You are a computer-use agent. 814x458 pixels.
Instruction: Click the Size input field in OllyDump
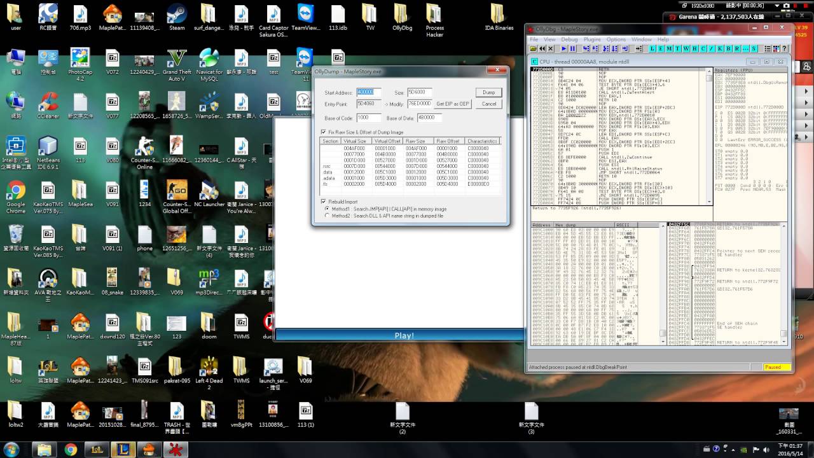(420, 92)
